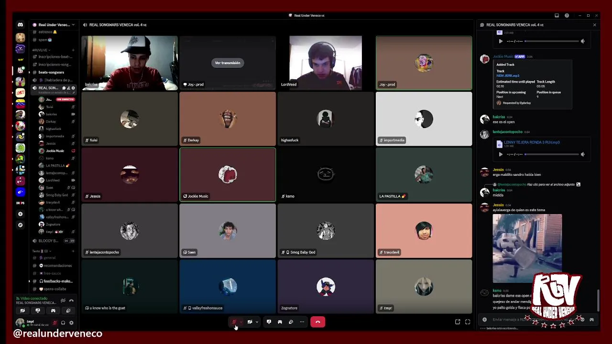Viewport: 612px width, 344px height.
Task: Open user settings gear in user panel
Action: [71, 323]
